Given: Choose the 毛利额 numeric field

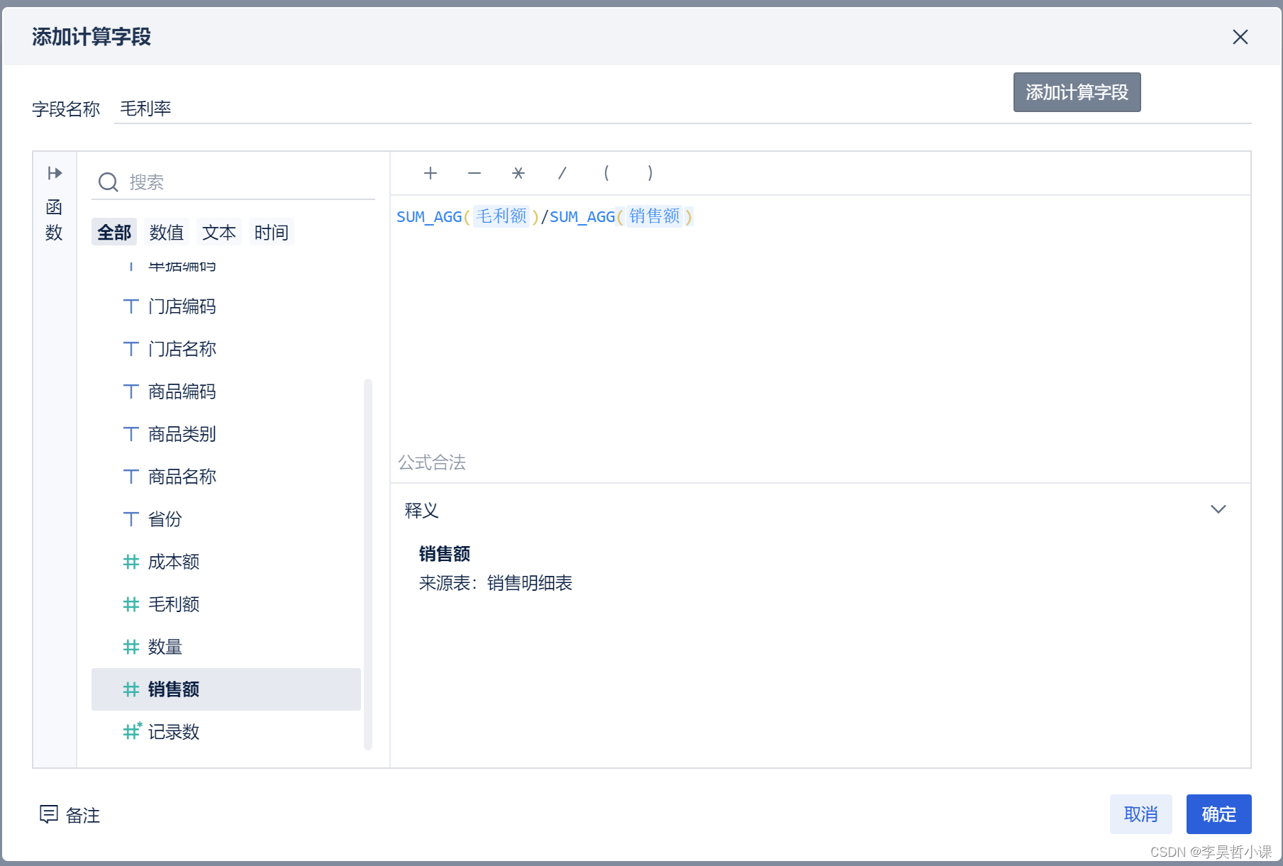Looking at the screenshot, I should click(x=226, y=604).
